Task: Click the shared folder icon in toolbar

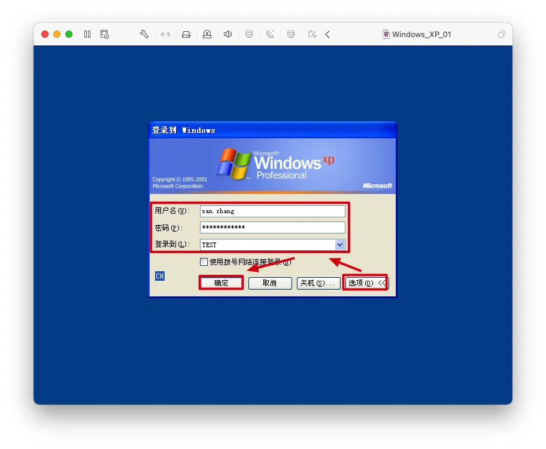Action: 313,34
